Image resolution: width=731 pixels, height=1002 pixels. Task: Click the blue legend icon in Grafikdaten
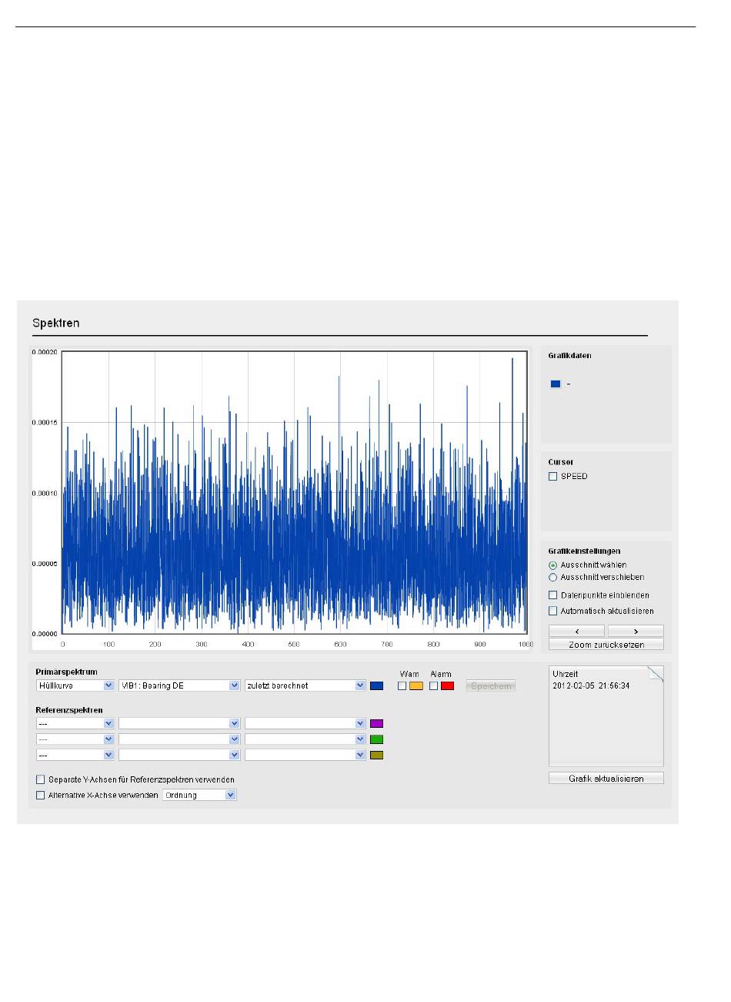(x=556, y=384)
